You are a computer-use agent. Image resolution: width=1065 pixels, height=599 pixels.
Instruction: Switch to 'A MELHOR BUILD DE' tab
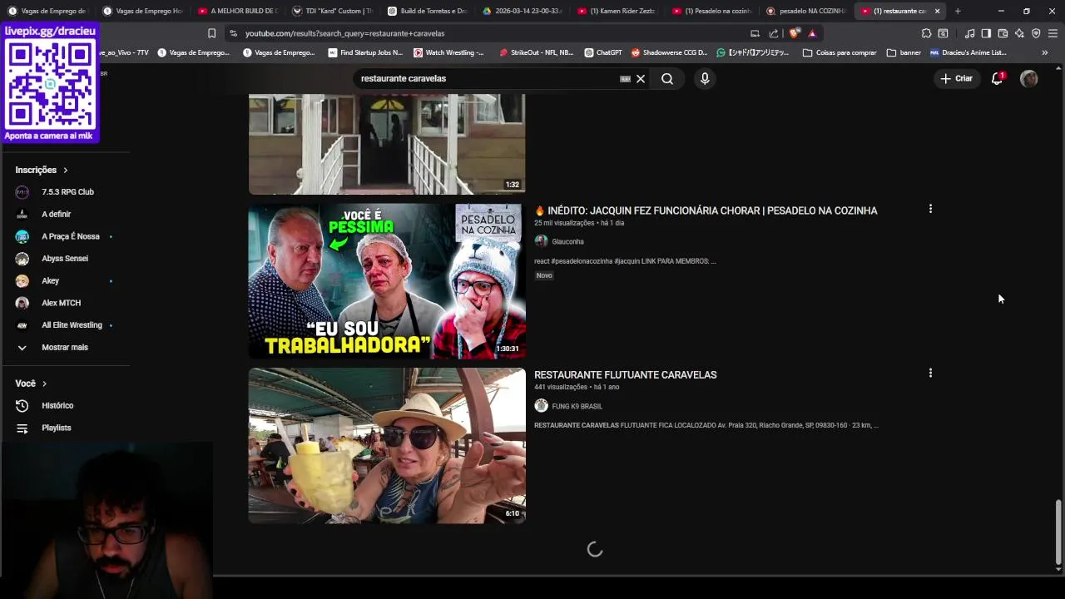point(236,11)
